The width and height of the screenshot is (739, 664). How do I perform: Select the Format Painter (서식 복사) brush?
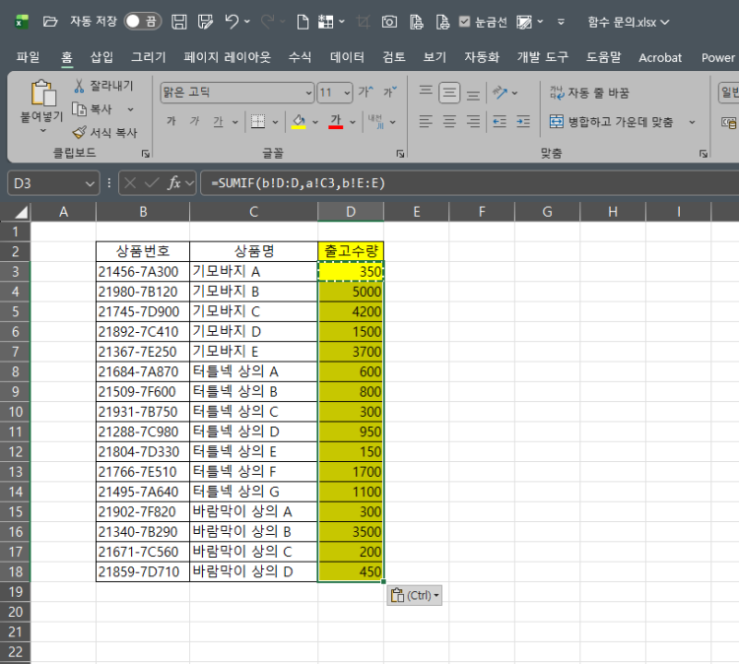click(80, 131)
